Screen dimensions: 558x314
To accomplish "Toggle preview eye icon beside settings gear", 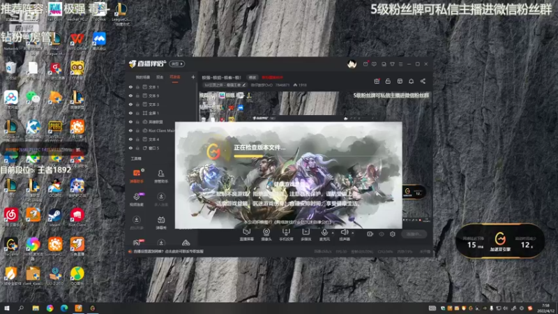I will coord(382,234).
